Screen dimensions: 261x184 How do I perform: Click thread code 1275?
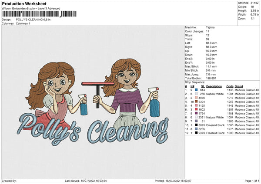(x=230, y=129)
